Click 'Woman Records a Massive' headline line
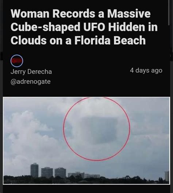 pyautogui.click(x=81, y=13)
